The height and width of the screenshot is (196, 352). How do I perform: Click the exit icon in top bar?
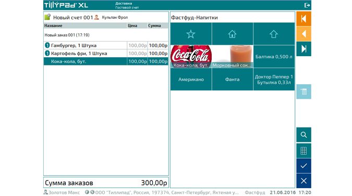307,5
